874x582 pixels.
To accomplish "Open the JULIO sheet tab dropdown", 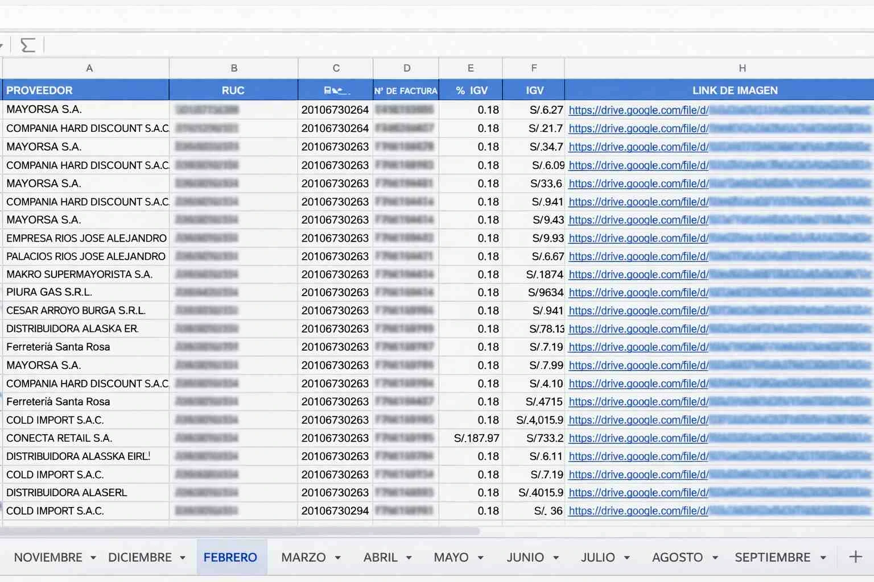I will pos(626,558).
